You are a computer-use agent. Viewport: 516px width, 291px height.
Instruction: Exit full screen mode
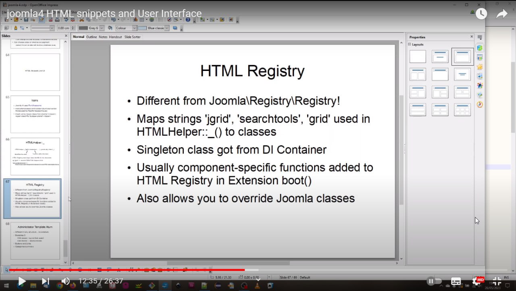point(497,281)
